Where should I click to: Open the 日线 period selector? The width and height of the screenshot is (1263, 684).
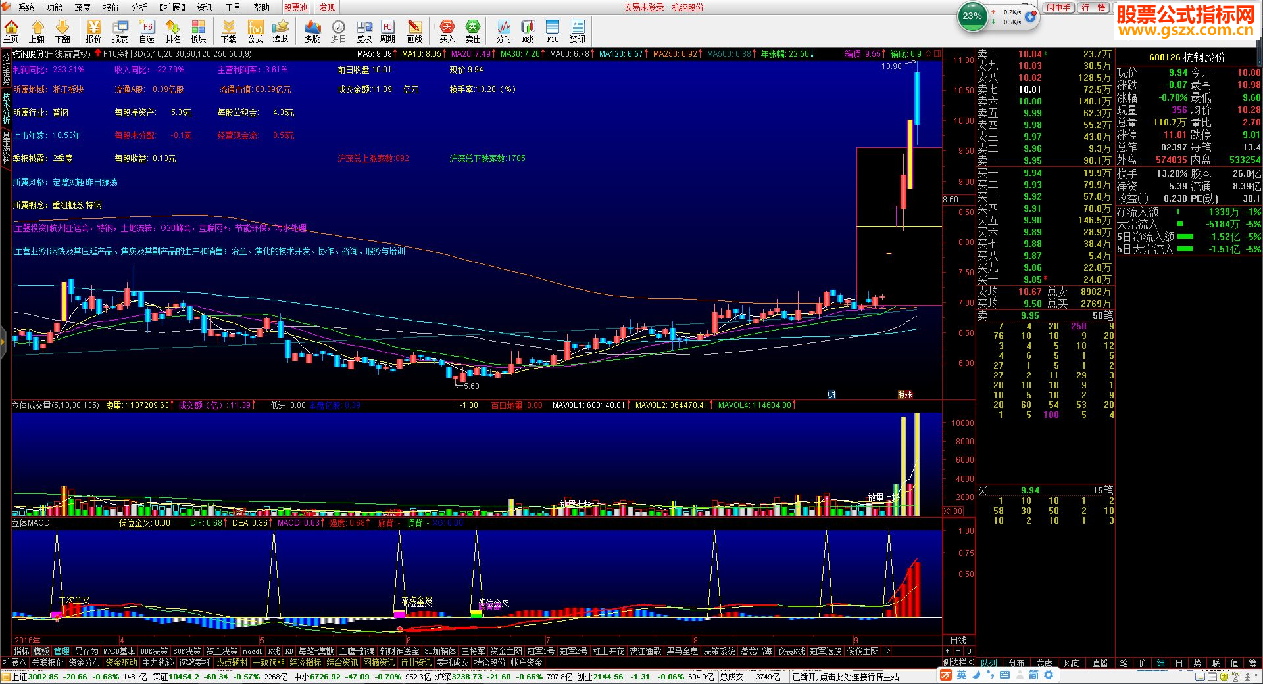click(958, 640)
